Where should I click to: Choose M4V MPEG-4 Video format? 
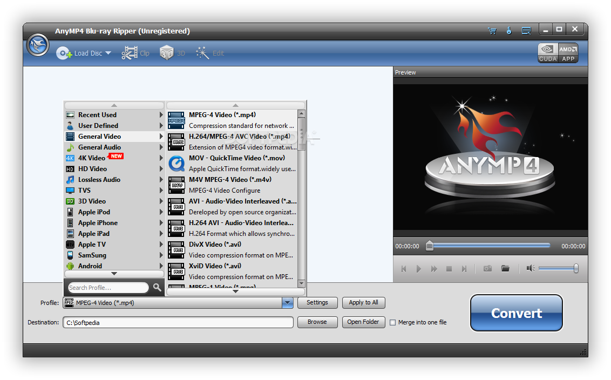pyautogui.click(x=232, y=185)
